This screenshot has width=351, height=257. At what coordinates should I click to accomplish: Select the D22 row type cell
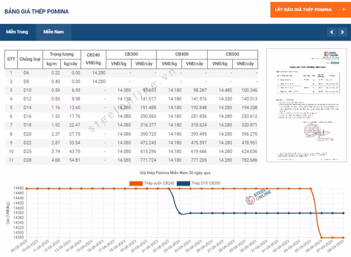(x=27, y=143)
